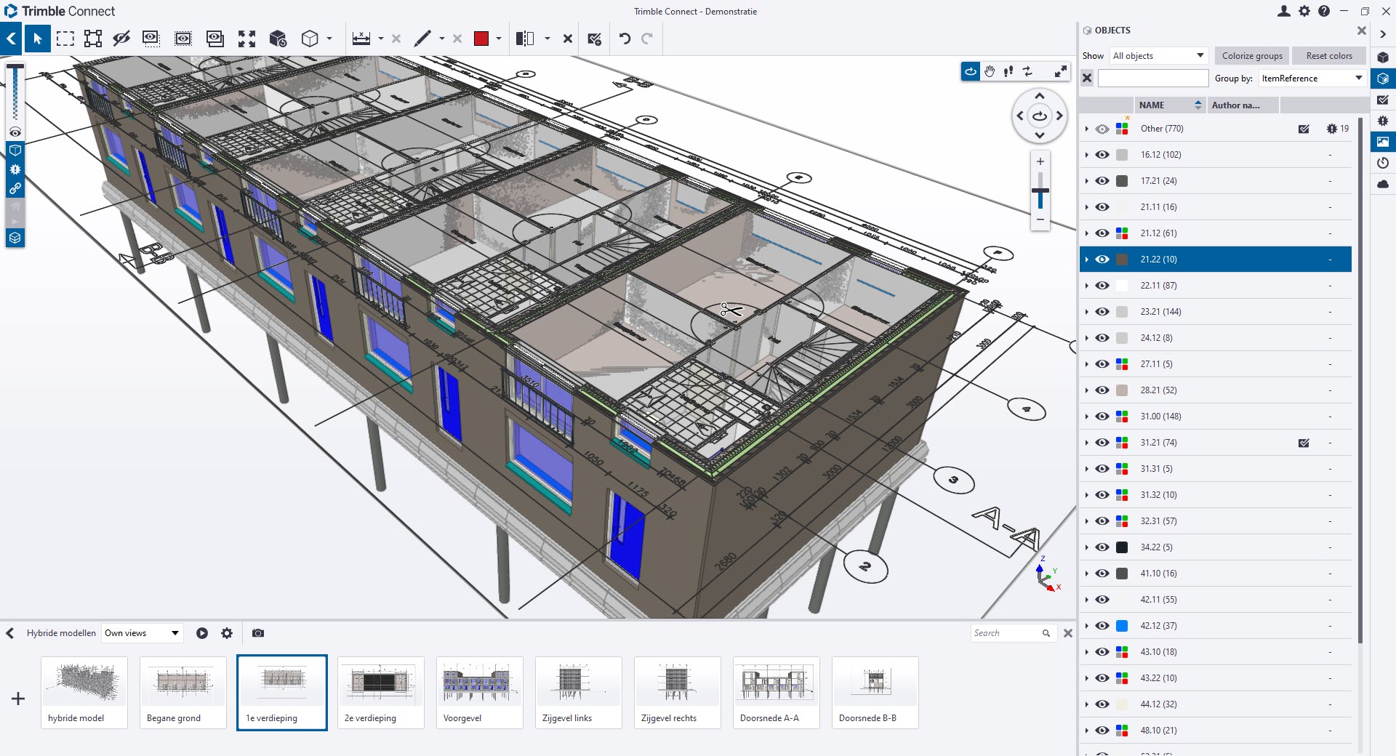The height and width of the screenshot is (756, 1396).
Task: Open the Zijgevel links view
Action: pos(579,692)
